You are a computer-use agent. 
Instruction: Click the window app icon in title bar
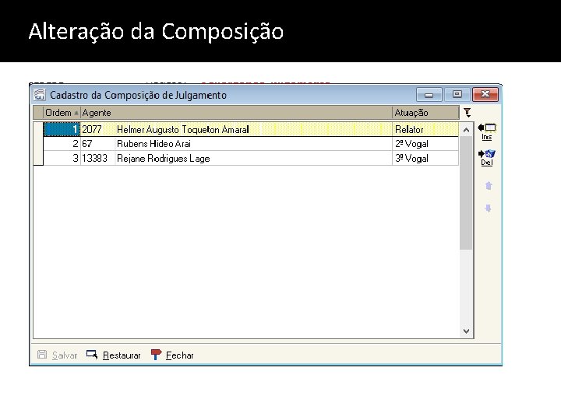point(40,95)
